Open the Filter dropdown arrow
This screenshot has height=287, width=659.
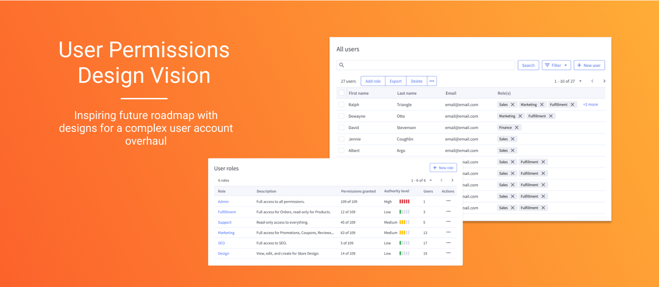(x=566, y=65)
